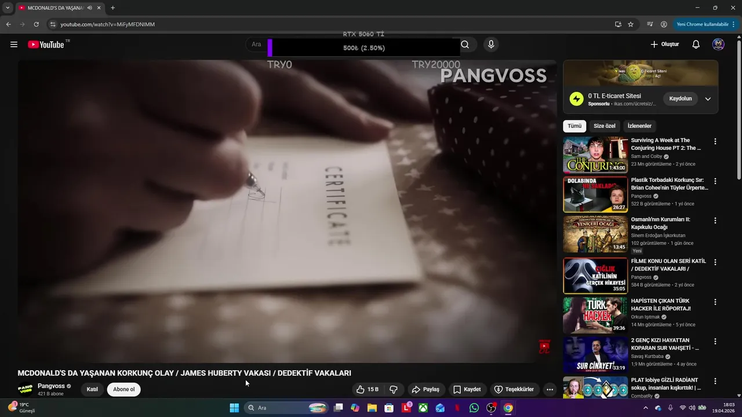The image size is (742, 417).
Task: Expand the sponsored ad chevron
Action: click(x=708, y=99)
